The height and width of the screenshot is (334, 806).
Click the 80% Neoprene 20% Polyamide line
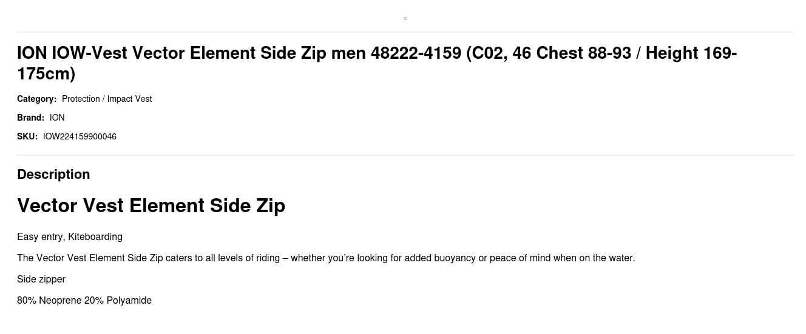tap(84, 300)
